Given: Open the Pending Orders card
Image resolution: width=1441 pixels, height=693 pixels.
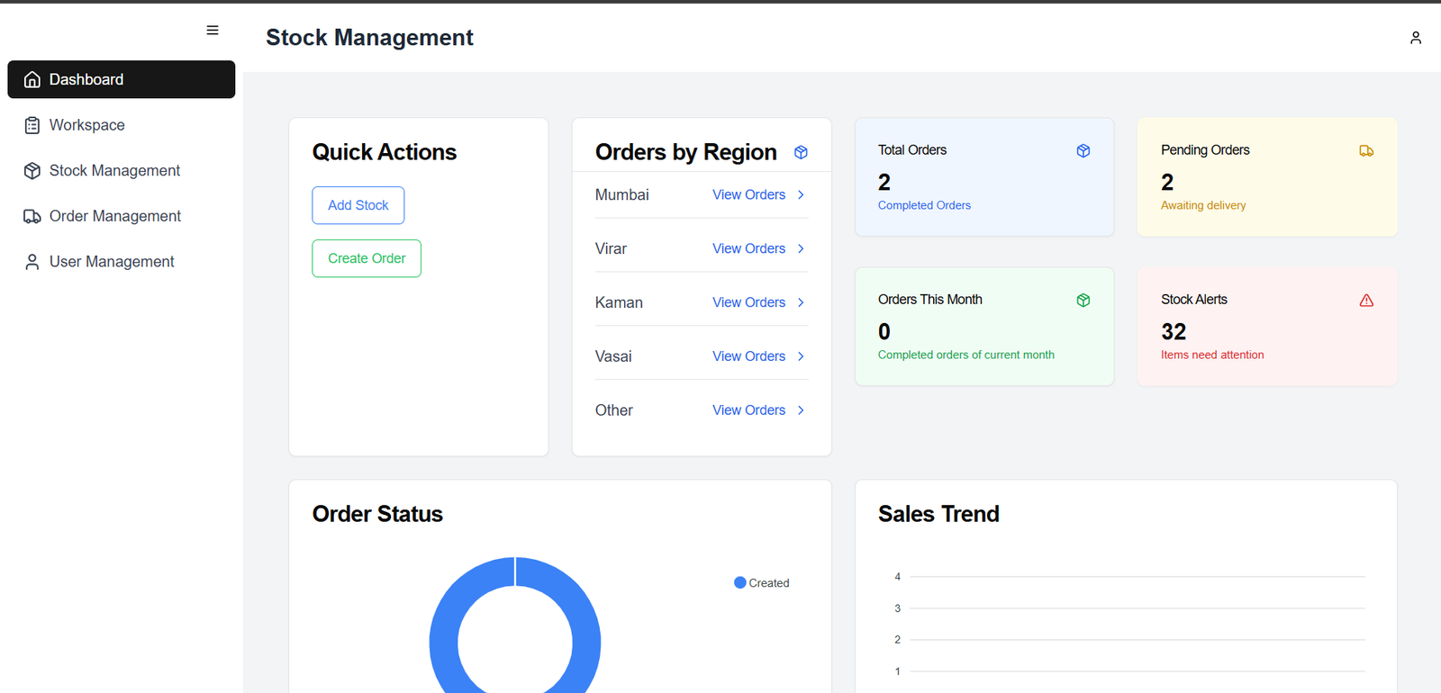Looking at the screenshot, I should (x=1267, y=177).
